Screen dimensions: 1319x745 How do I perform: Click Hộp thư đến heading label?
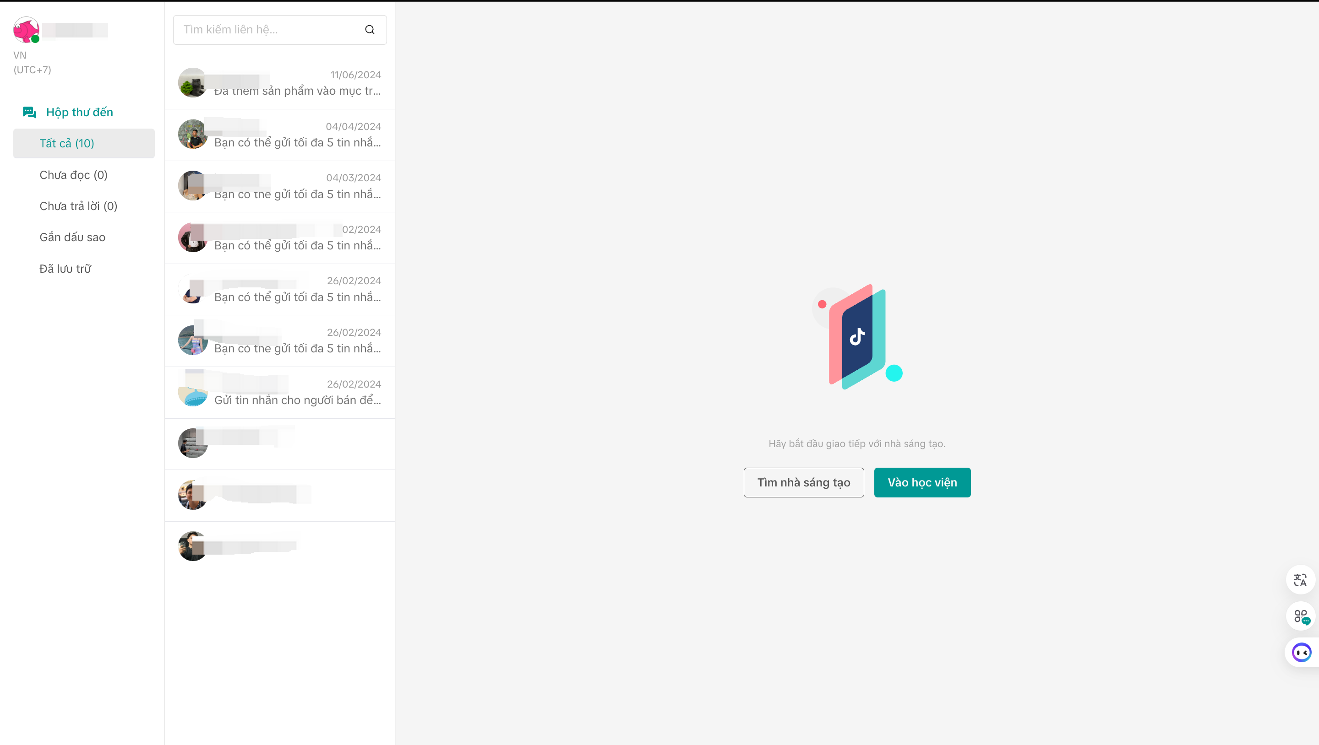pyautogui.click(x=79, y=112)
